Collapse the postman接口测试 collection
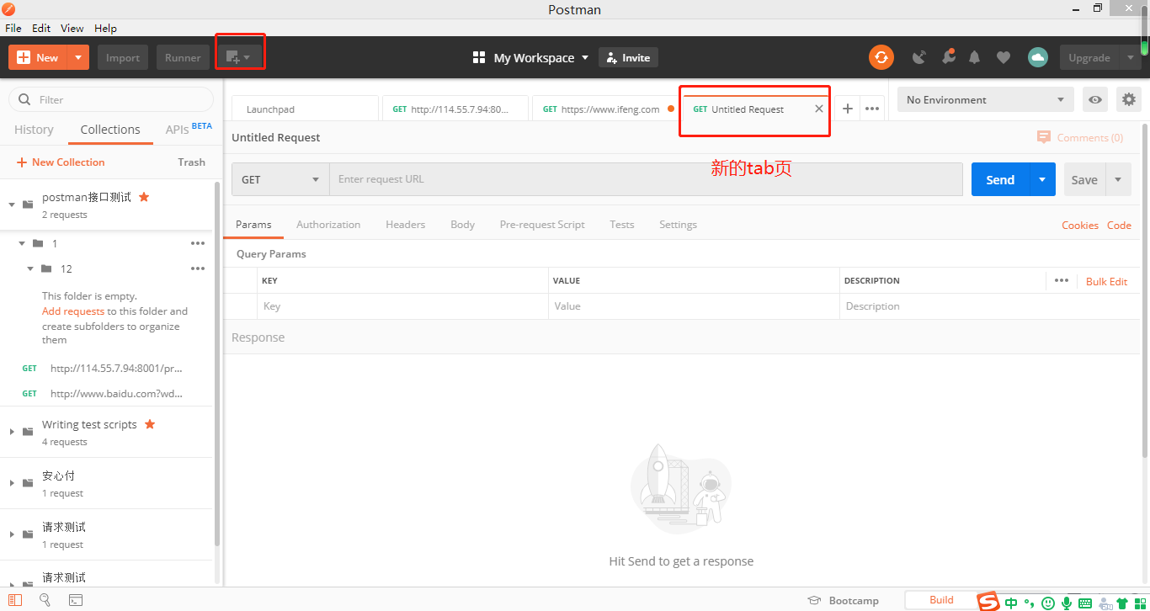 click(12, 205)
